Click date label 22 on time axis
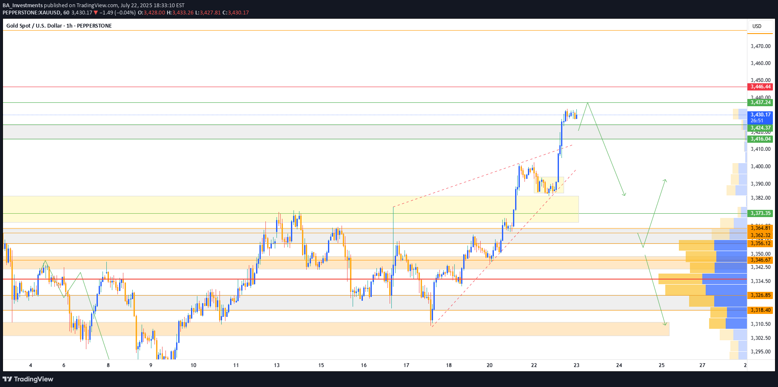The width and height of the screenshot is (778, 387). [534, 365]
